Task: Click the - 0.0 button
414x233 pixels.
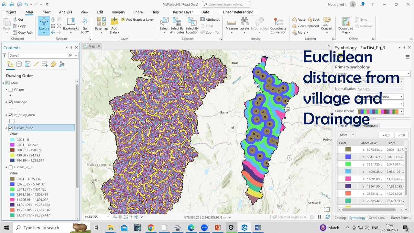Action: coord(401,135)
